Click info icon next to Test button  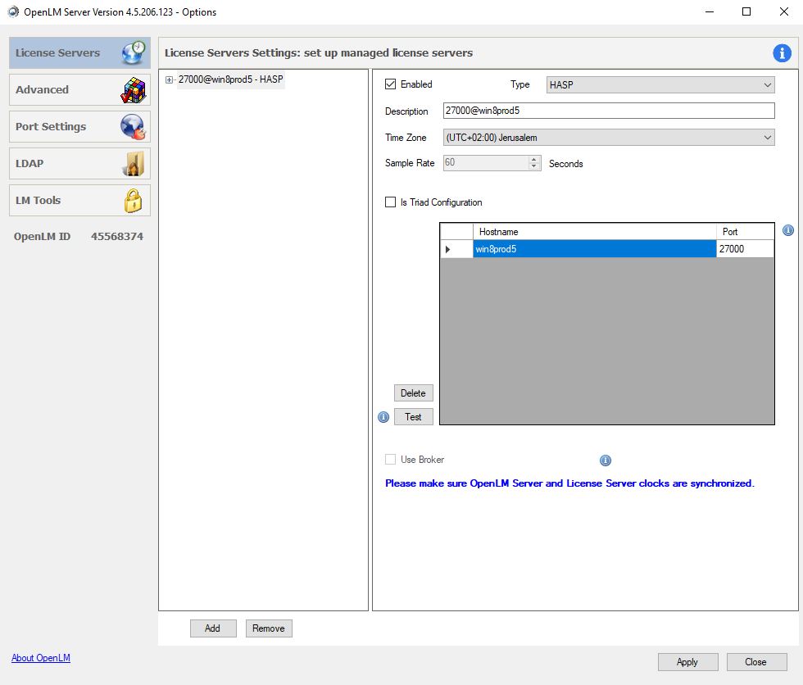[383, 417]
